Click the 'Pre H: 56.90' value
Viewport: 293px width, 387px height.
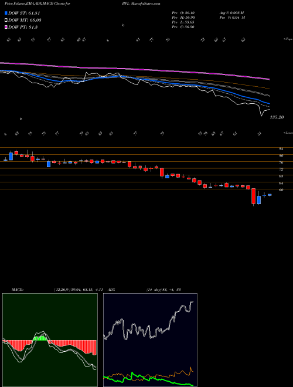point(183,18)
